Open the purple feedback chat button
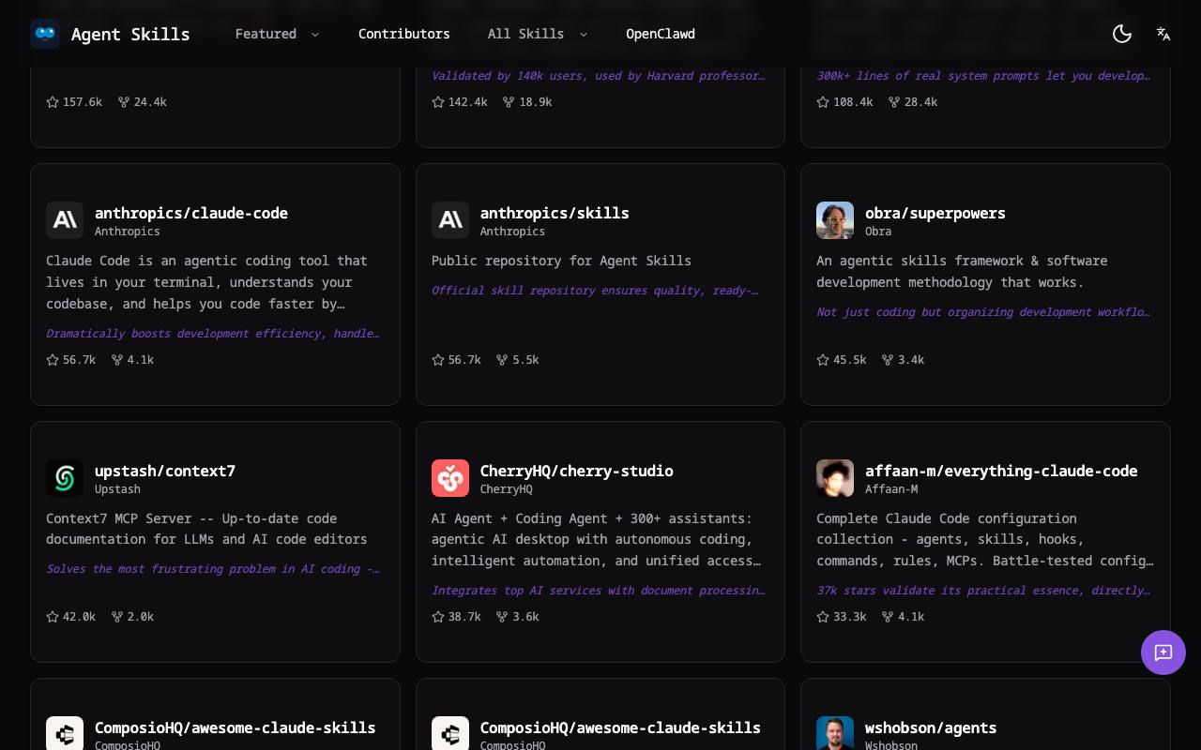Image resolution: width=1201 pixels, height=750 pixels. point(1163,652)
